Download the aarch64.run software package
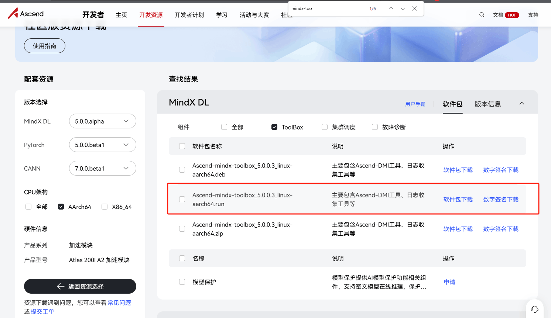The width and height of the screenshot is (551, 318). click(x=458, y=199)
